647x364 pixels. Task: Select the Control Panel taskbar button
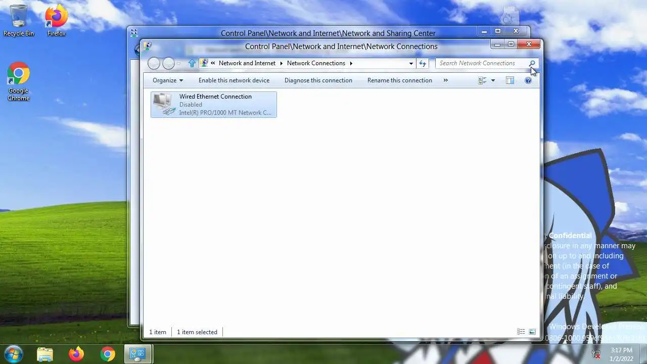click(x=137, y=354)
